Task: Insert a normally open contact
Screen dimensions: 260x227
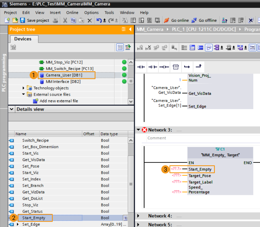Action: pyautogui.click(x=141, y=67)
